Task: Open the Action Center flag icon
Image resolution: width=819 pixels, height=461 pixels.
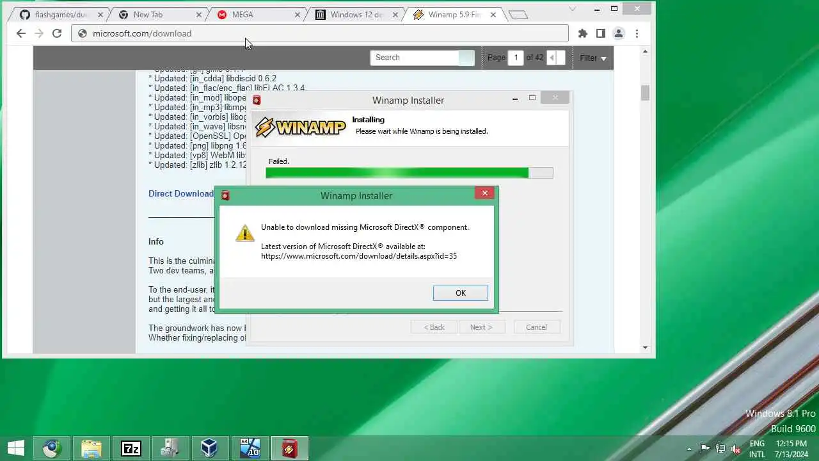Action: tap(704, 449)
